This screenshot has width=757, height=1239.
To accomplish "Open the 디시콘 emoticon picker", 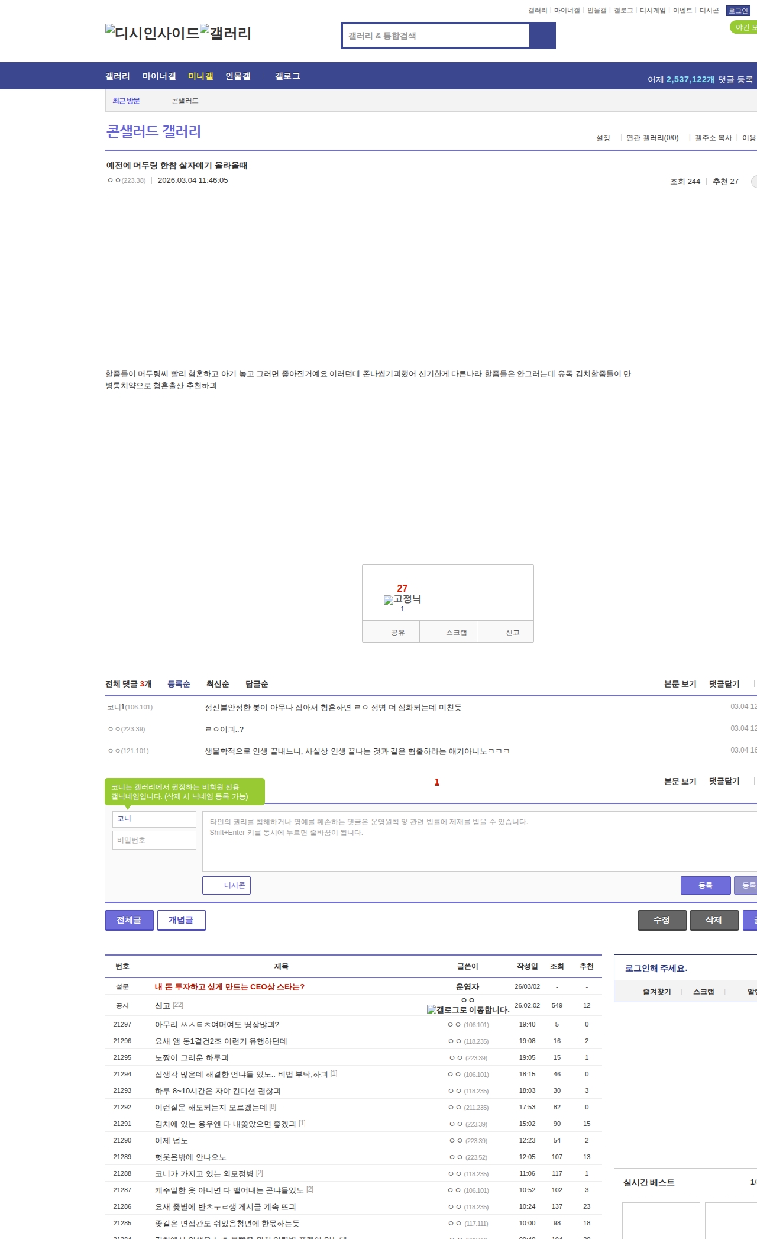I will tap(227, 885).
